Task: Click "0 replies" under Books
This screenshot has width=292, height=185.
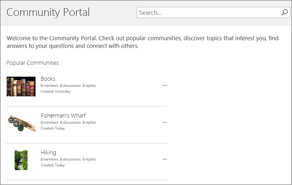Action: (89, 86)
